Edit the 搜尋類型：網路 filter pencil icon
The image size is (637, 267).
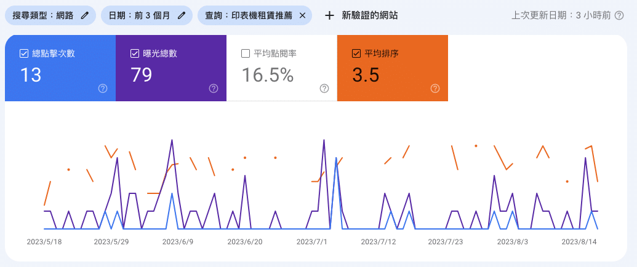[x=84, y=15]
